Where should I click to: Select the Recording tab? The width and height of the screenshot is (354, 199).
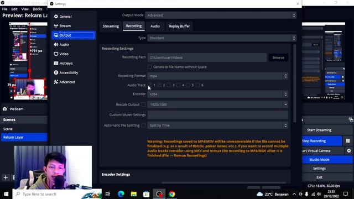point(134,26)
